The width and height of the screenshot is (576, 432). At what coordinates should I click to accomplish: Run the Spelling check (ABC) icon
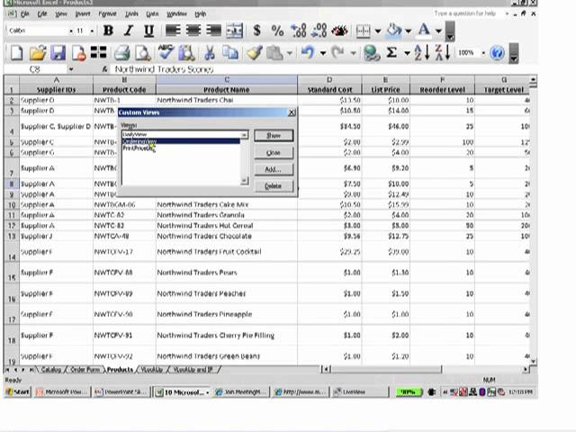(166, 52)
